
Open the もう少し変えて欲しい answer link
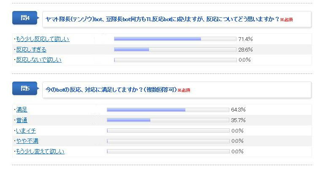[x=40, y=151]
